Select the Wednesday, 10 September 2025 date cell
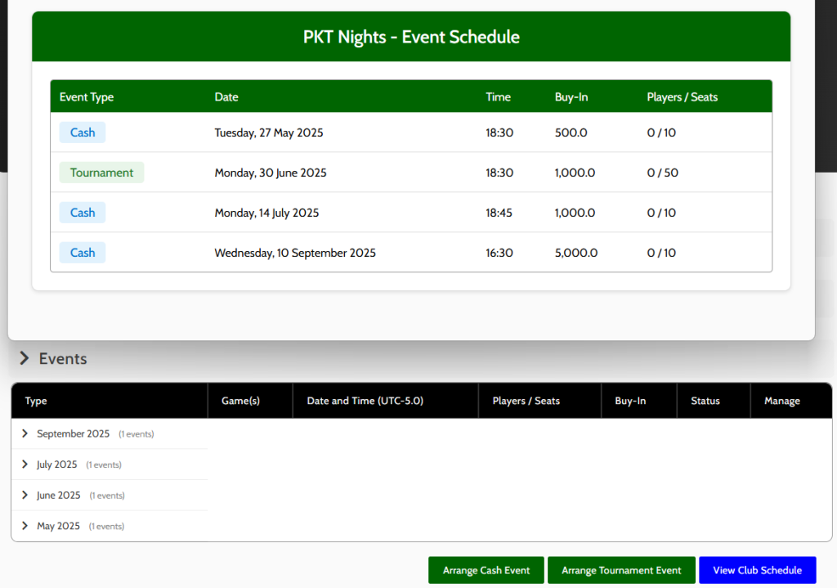 coord(295,253)
